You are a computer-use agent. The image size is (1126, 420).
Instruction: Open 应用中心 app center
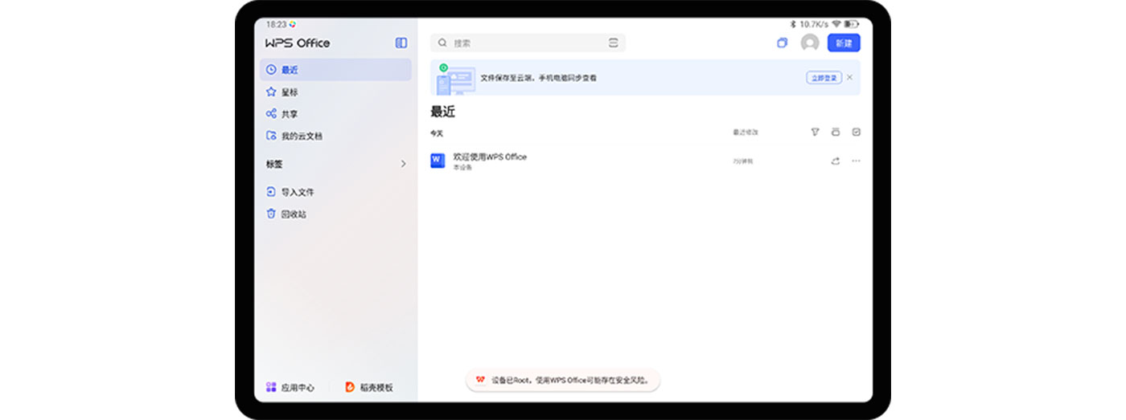(x=290, y=388)
